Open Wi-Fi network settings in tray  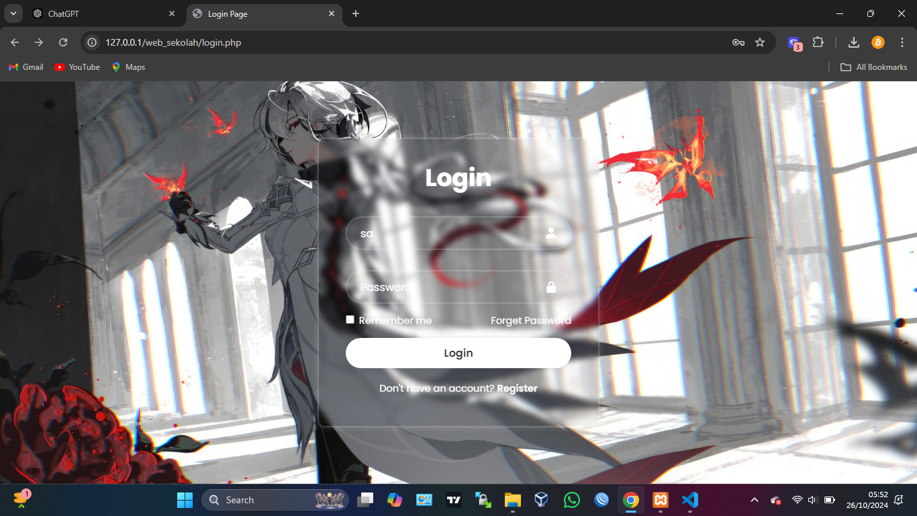coord(798,500)
